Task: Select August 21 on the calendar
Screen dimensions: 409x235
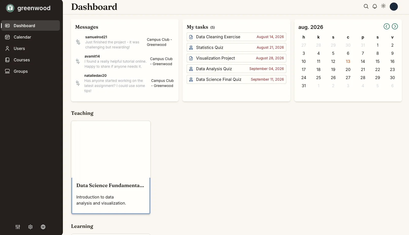Action: (x=363, y=69)
